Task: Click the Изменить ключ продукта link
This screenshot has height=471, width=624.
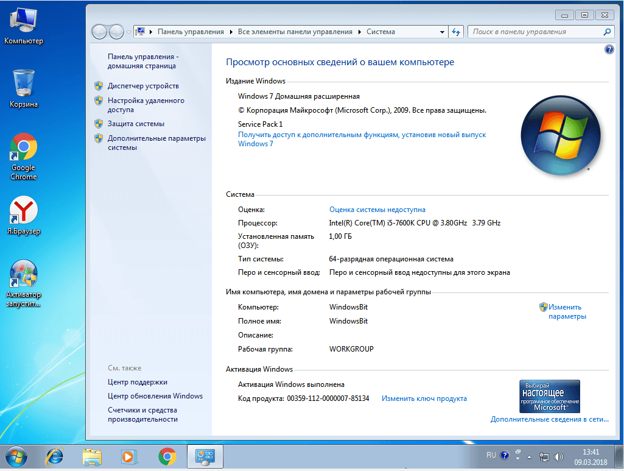Action: (425, 398)
